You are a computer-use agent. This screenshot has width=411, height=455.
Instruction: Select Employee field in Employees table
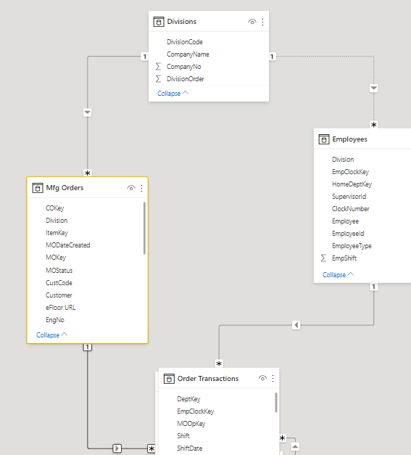click(x=345, y=221)
